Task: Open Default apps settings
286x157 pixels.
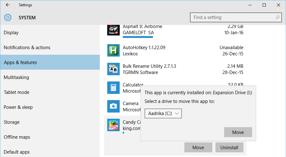Action: [x=50, y=152]
